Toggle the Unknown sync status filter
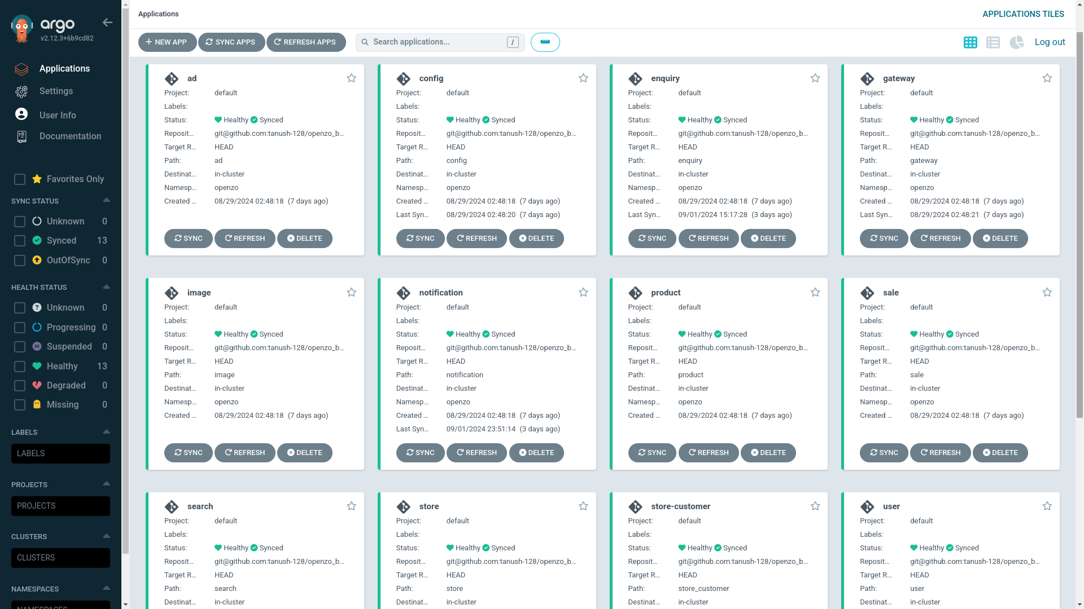The width and height of the screenshot is (1084, 609). tap(19, 222)
